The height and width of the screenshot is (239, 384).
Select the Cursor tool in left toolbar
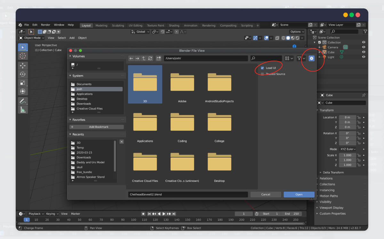[23, 56]
